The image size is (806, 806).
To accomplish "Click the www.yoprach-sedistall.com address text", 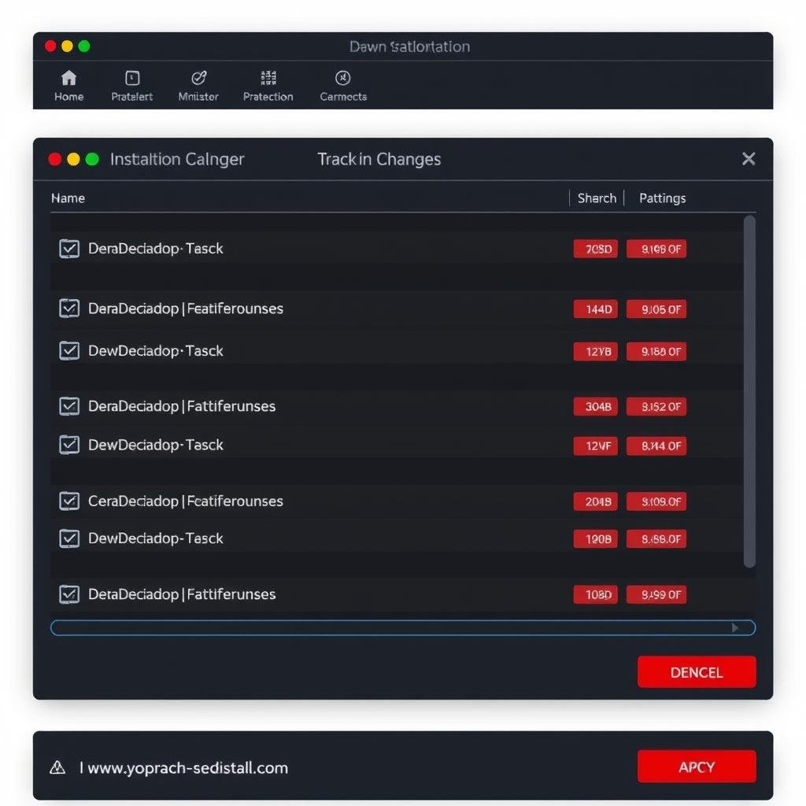I will tap(187, 767).
